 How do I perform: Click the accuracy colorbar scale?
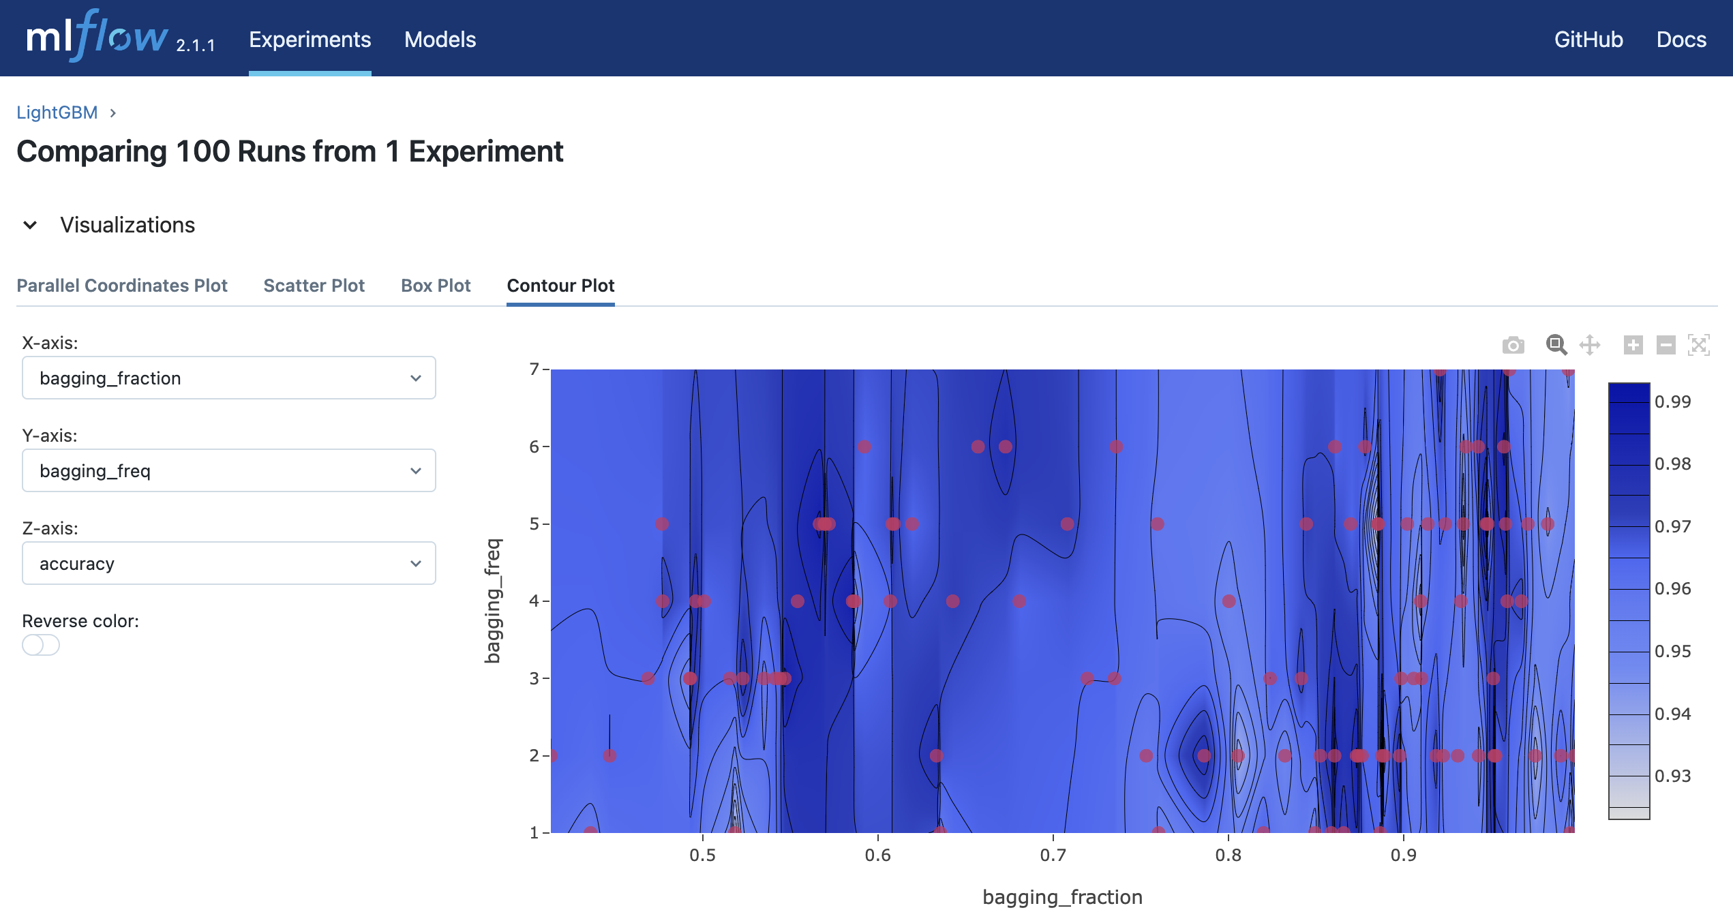(1629, 601)
